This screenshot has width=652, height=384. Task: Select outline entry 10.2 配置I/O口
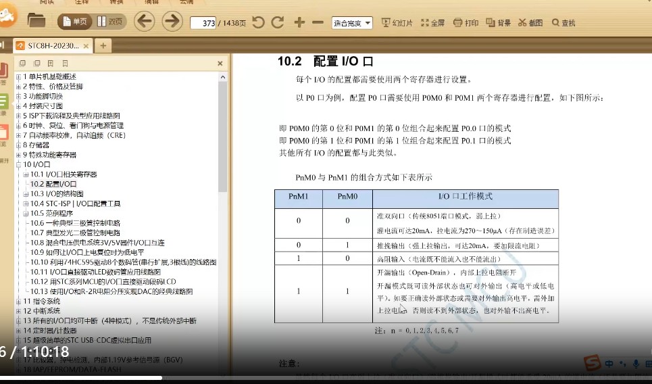53,184
